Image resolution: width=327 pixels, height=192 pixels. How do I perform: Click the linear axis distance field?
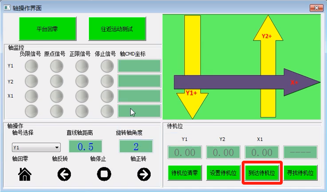85,147
